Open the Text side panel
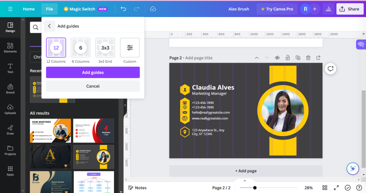366x193 pixels. coord(10,68)
